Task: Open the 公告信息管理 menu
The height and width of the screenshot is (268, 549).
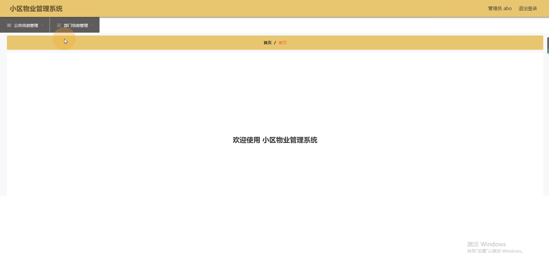Action: tap(25, 25)
